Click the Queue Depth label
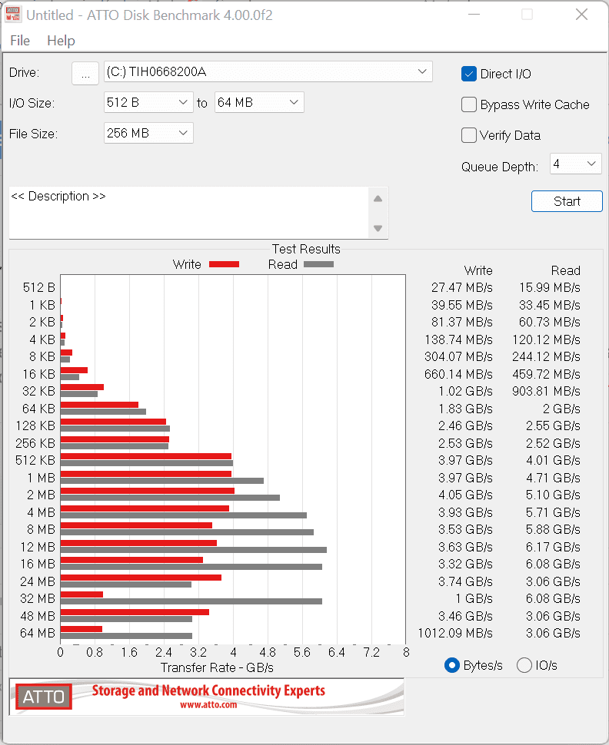Viewport: 609px width, 745px height. [x=500, y=167]
